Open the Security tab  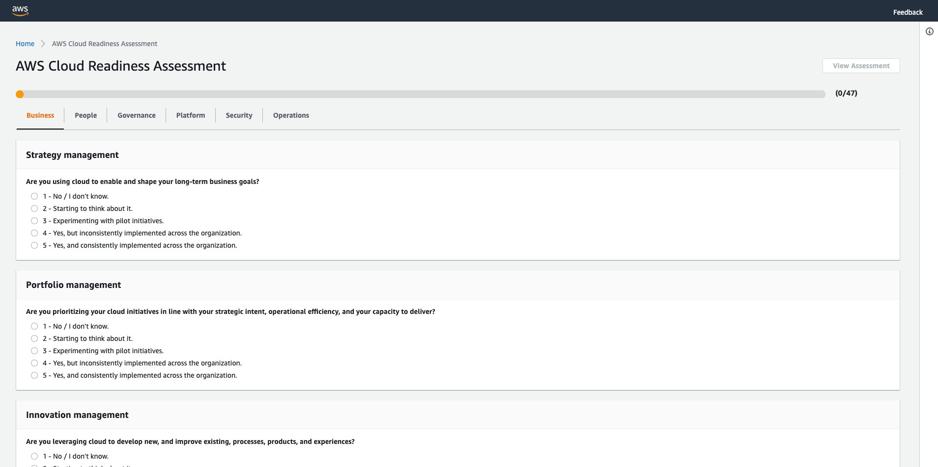239,115
